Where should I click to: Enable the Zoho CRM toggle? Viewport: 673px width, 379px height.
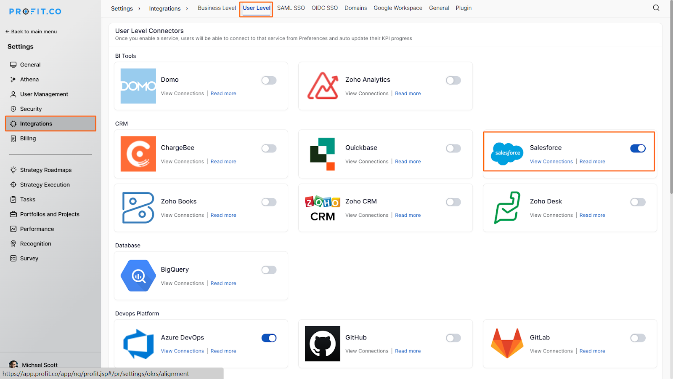click(453, 202)
